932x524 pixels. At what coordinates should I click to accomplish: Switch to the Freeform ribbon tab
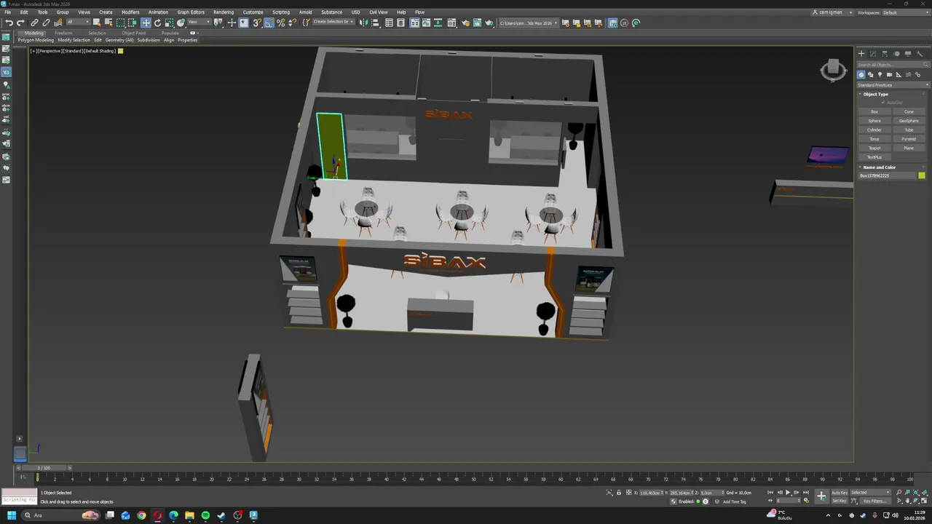pyautogui.click(x=63, y=33)
